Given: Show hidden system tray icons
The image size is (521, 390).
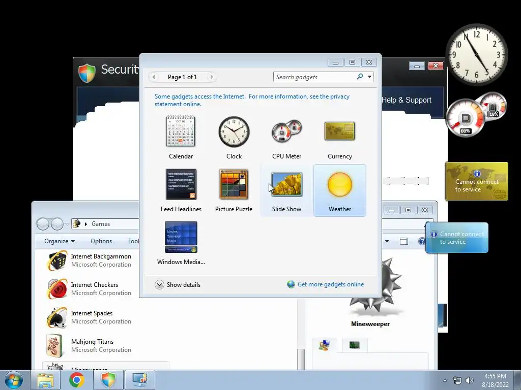Looking at the screenshot, I should [445, 380].
